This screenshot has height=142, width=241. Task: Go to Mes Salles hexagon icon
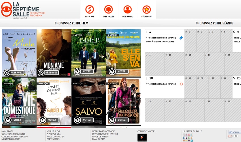click(109, 10)
